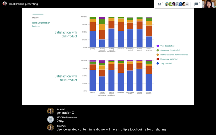Open the participants list icon

click(x=159, y=4)
